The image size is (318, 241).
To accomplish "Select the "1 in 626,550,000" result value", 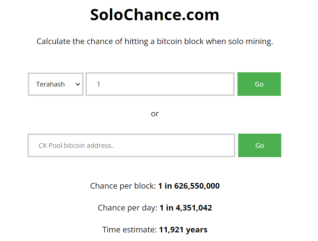I will [189, 186].
